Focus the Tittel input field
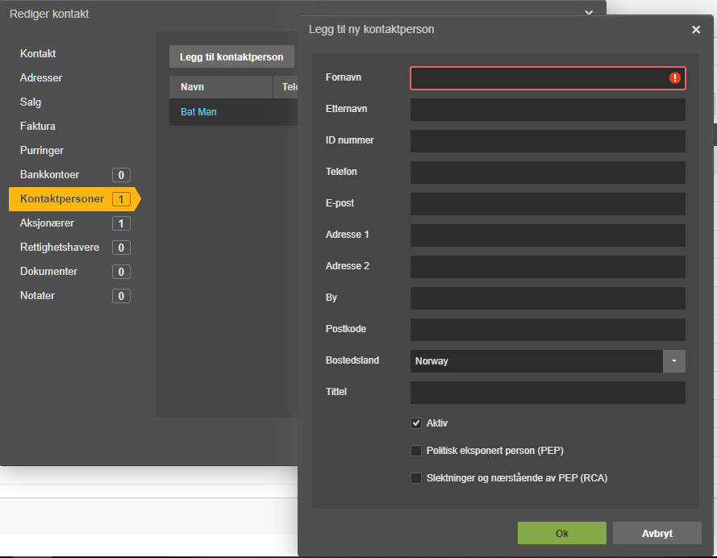This screenshot has height=558, width=717. click(548, 393)
